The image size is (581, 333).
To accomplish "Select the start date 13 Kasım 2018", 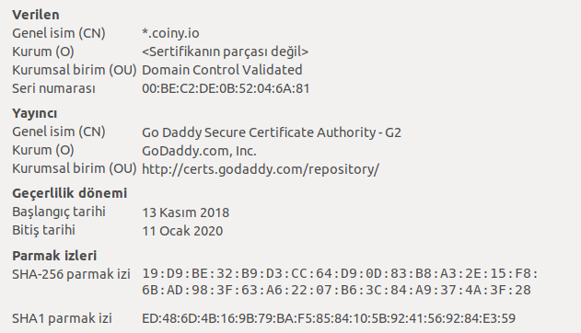I will pyautogui.click(x=186, y=212).
